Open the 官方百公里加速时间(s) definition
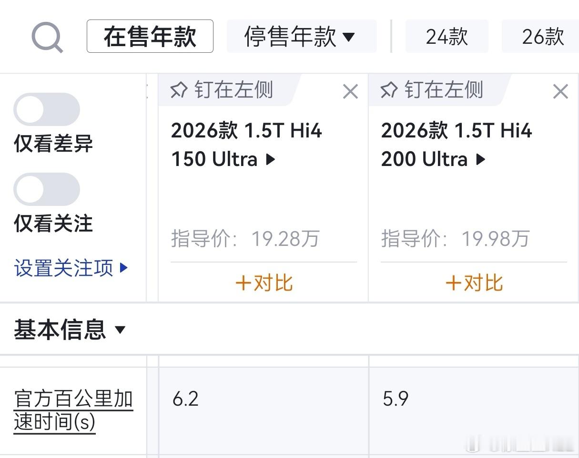Screen dimensions: 579x458 tap(73, 410)
